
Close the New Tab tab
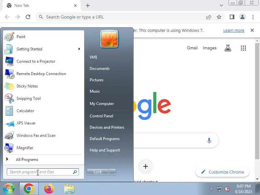click(x=75, y=6)
